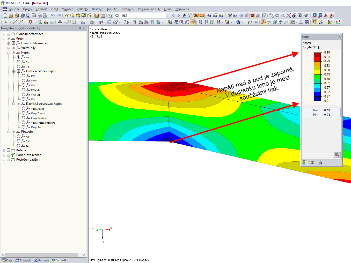Toggle the Project Navigator panel icon
Image resolution: width=351 pixels, height=263 pixels.
[x=97, y=16]
